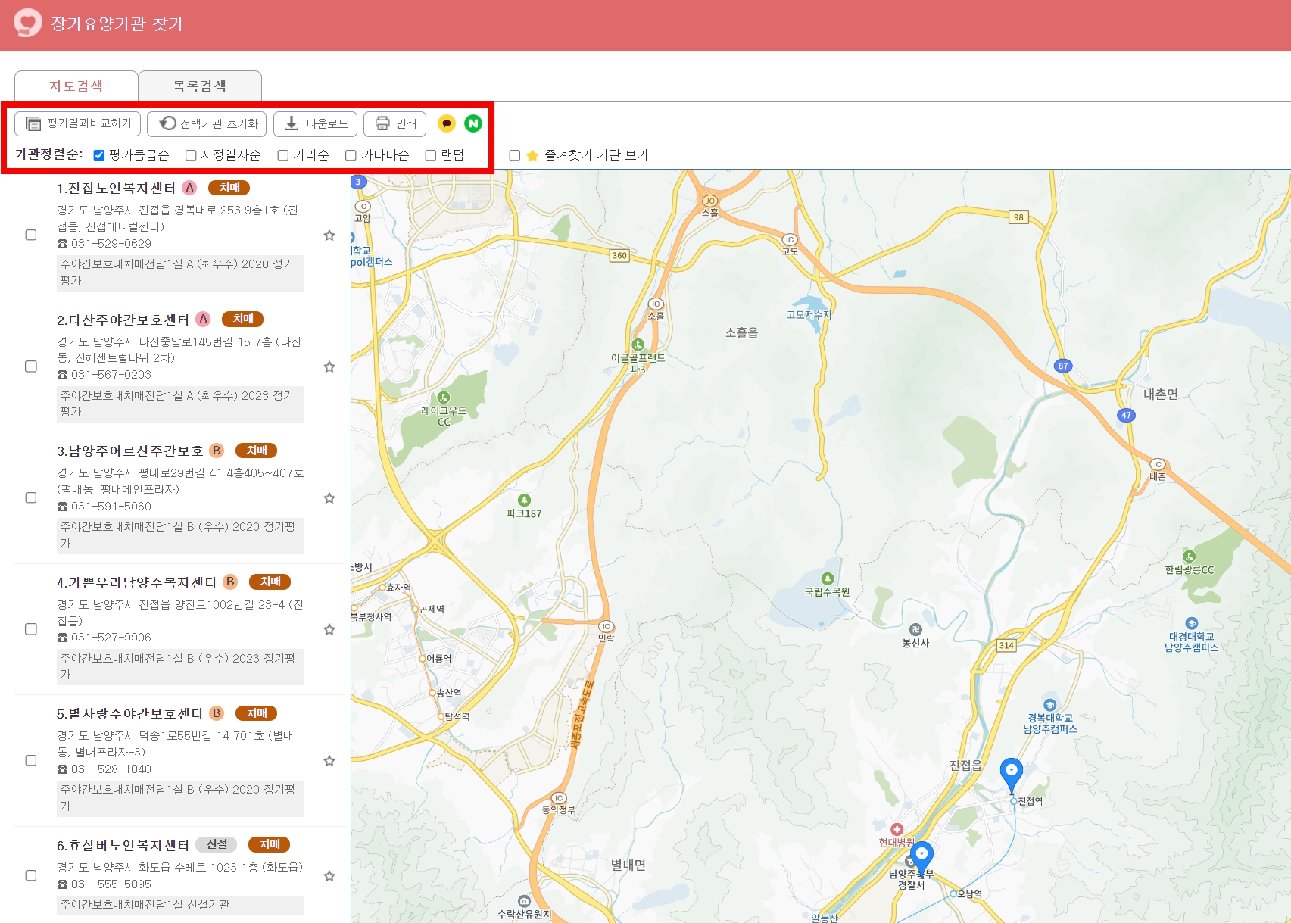Viewport: 1291px width, 923px height.
Task: Select the 지도검색 tab
Action: (76, 86)
